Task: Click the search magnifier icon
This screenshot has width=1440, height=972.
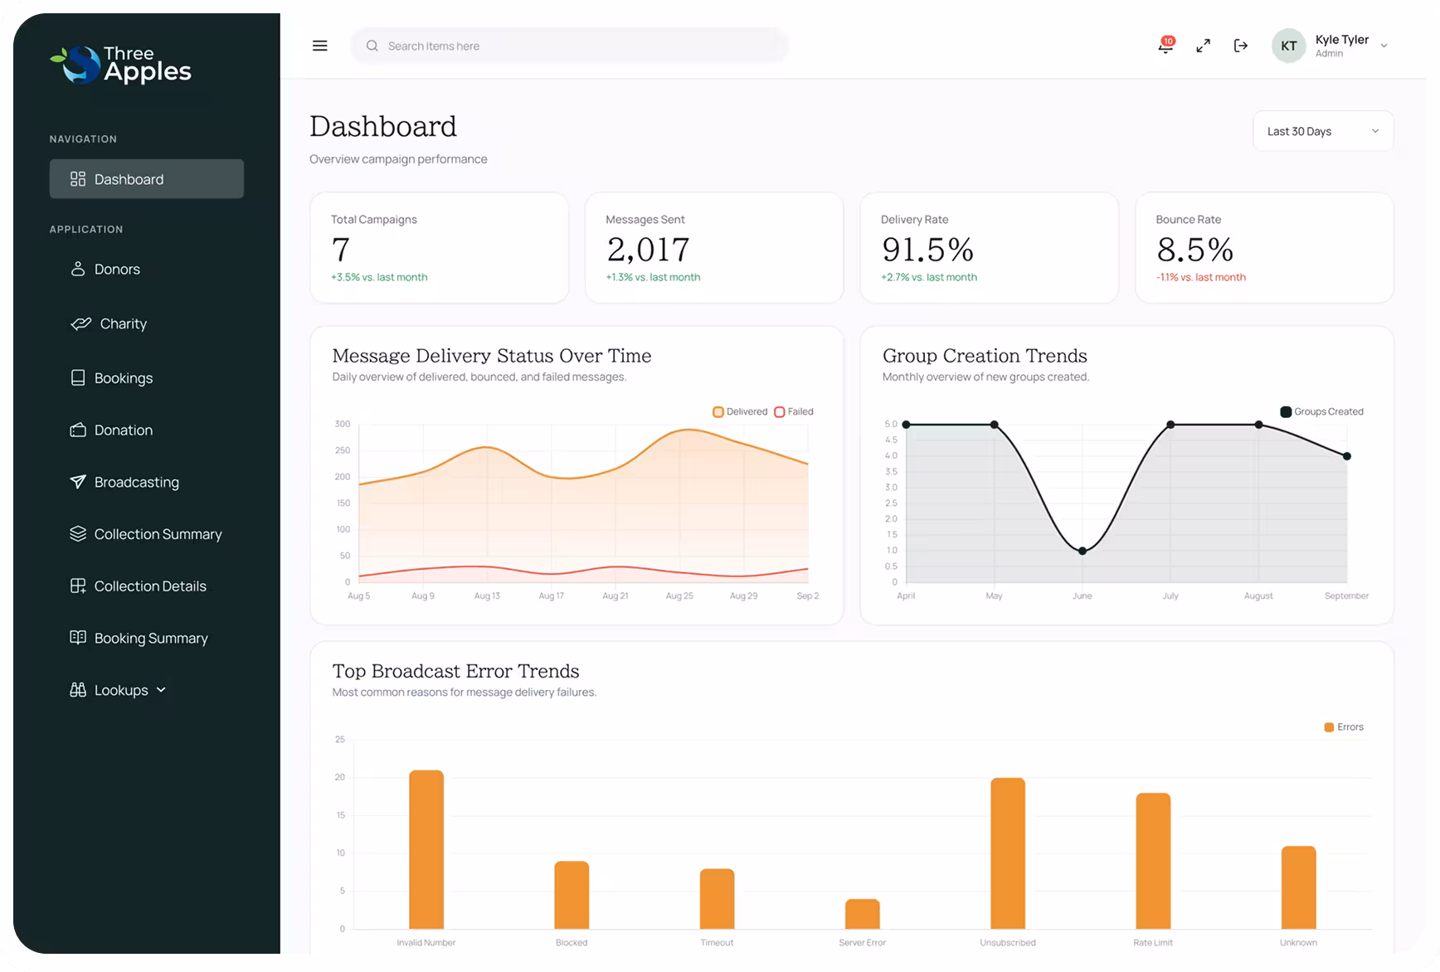Action: pos(372,46)
